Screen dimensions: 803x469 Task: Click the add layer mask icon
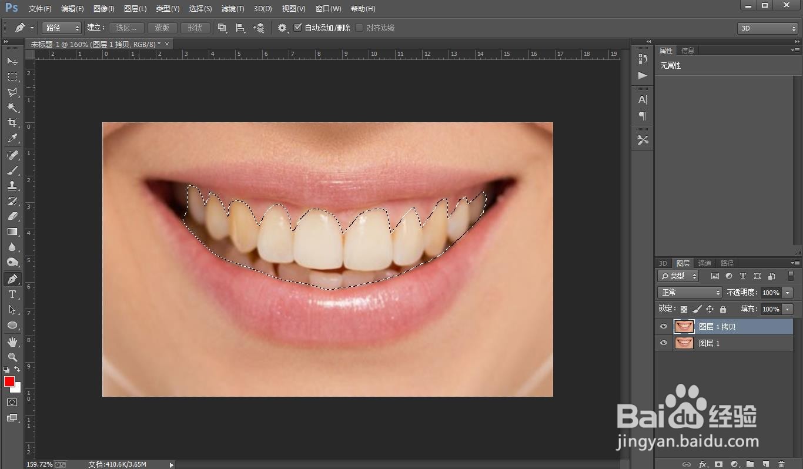[718, 464]
